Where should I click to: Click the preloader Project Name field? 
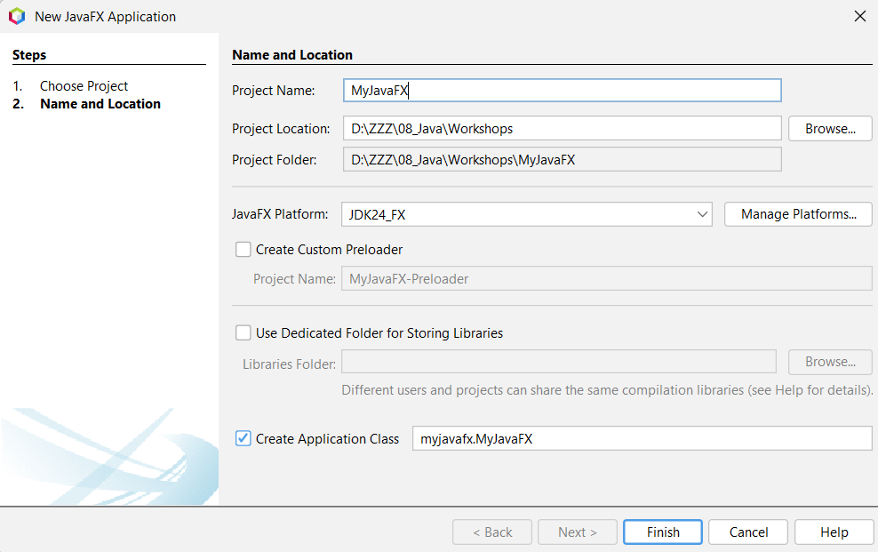[x=606, y=278]
